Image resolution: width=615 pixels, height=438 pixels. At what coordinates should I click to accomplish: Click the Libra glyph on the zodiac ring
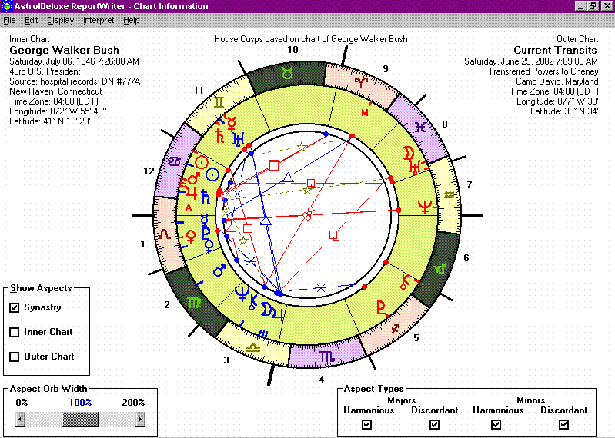pyautogui.click(x=252, y=347)
